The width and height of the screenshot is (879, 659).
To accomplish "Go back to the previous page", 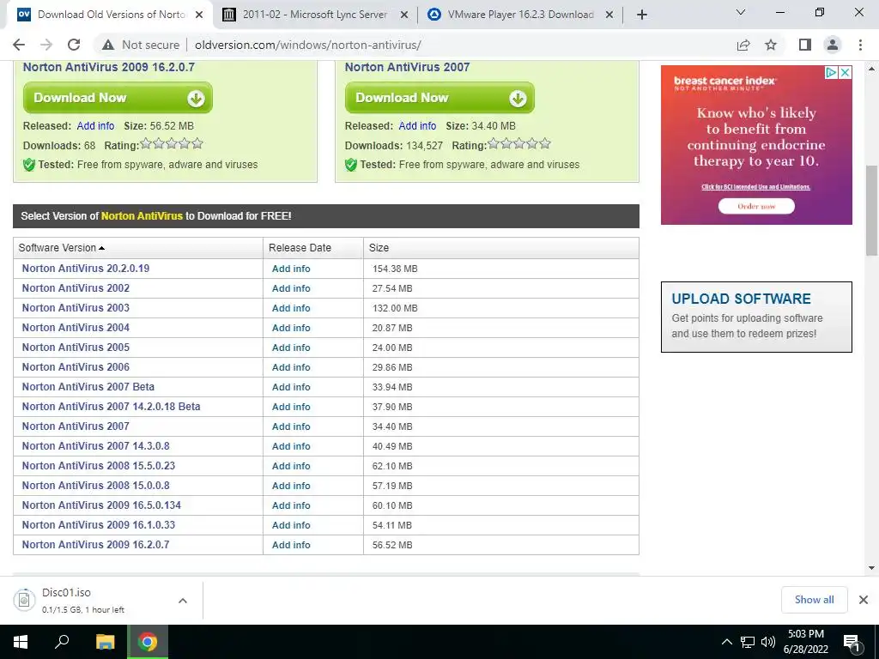I will pyautogui.click(x=19, y=45).
